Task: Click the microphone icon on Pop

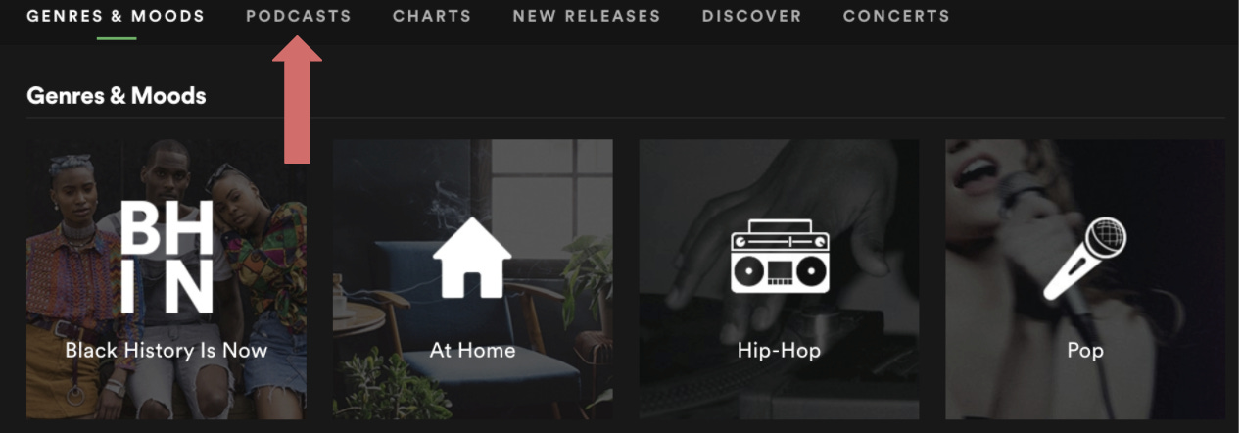Action: (x=1084, y=259)
